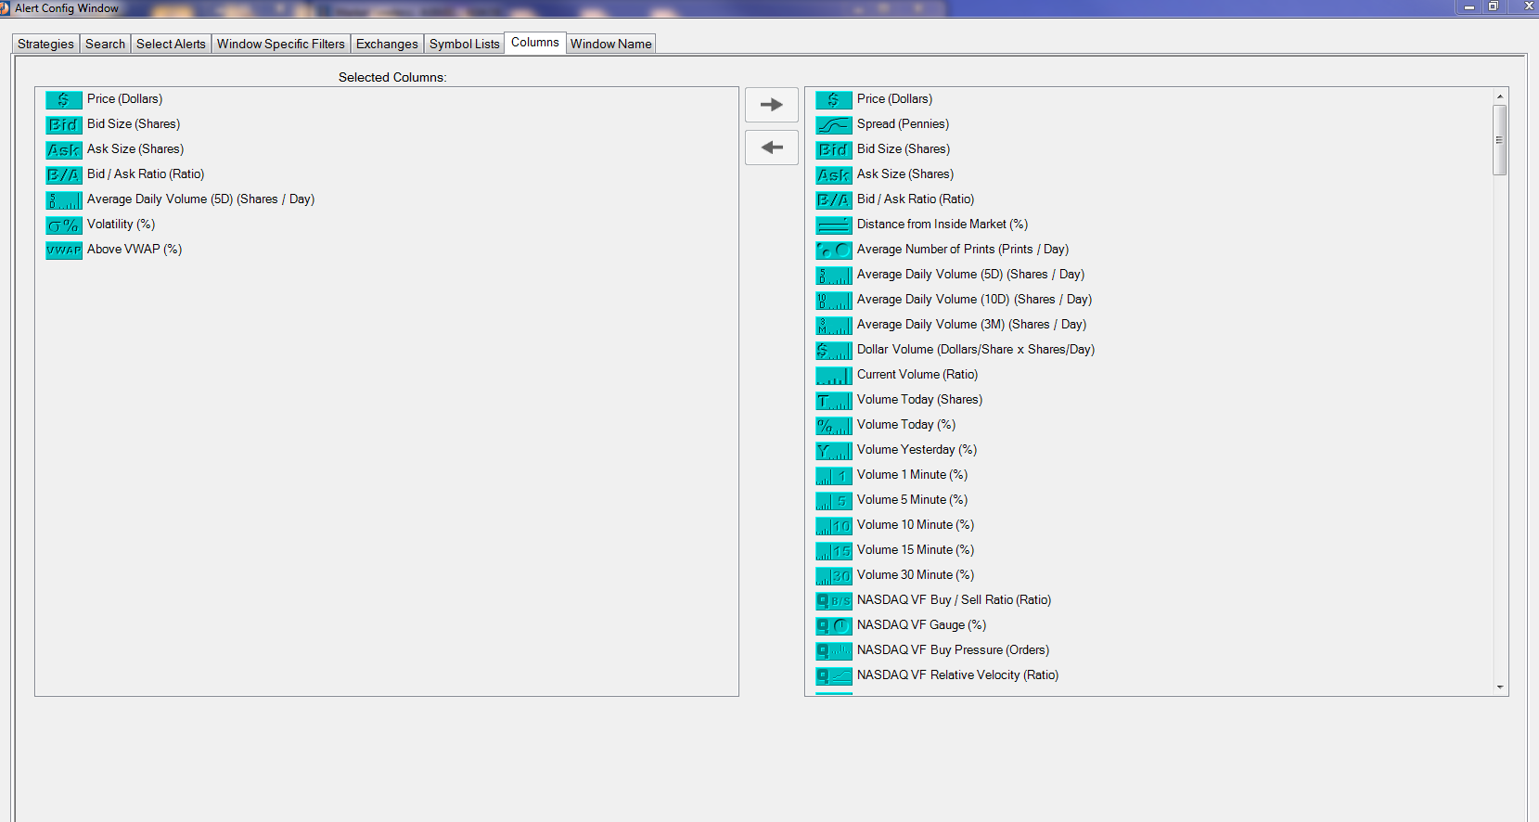
Task: Select "Volume Yesterday (%)" row
Action: pyautogui.click(x=917, y=450)
